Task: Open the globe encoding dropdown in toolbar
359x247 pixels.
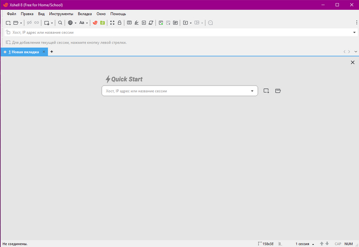Action: point(72,23)
